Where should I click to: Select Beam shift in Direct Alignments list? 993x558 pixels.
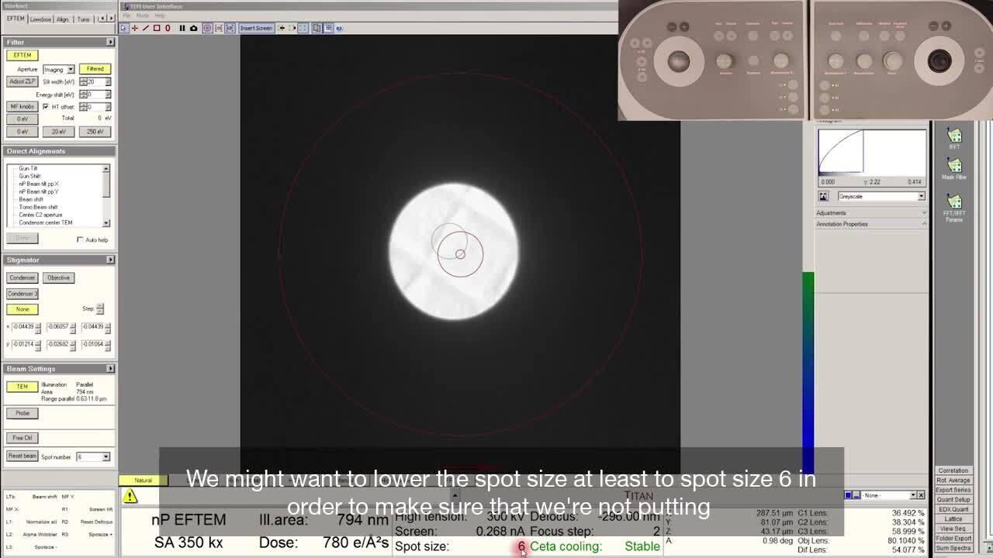tap(31, 199)
